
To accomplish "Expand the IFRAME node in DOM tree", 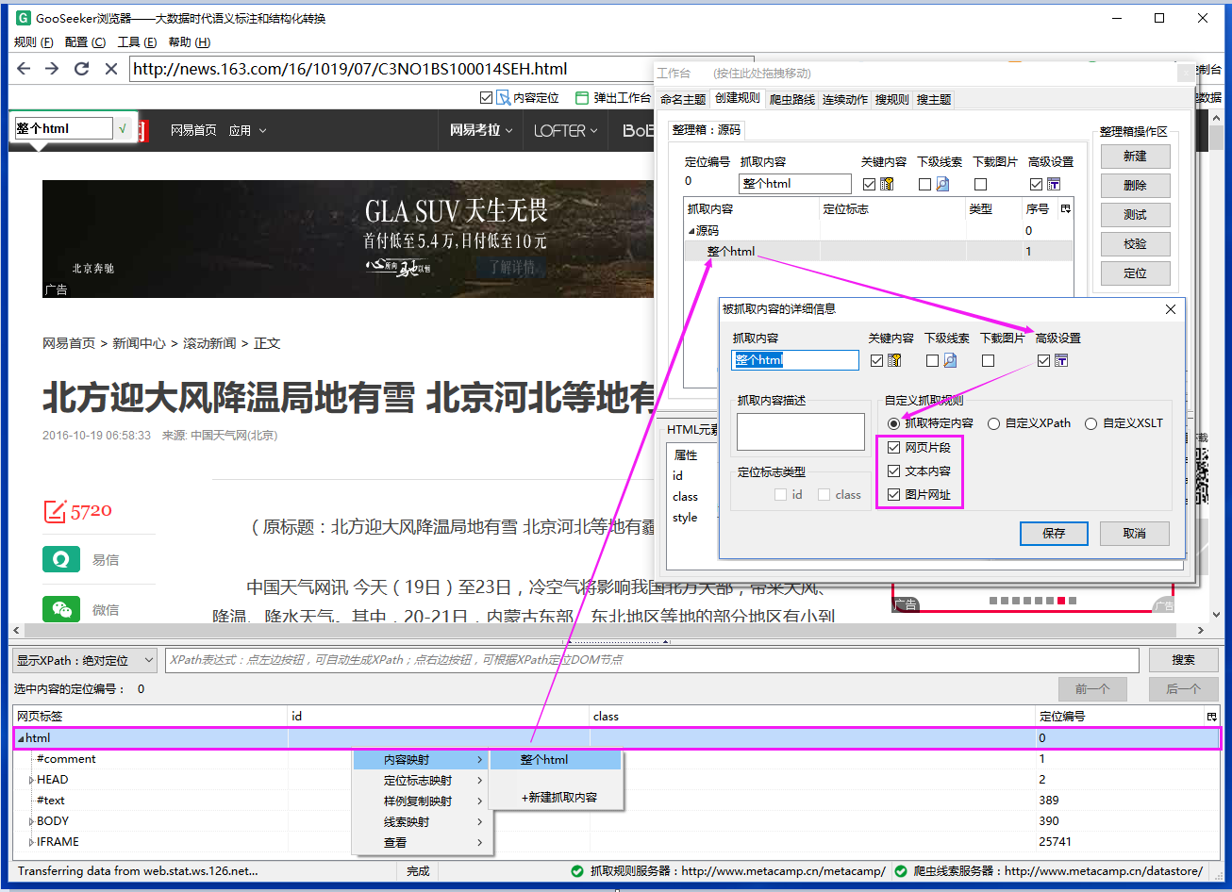I will pyautogui.click(x=32, y=842).
